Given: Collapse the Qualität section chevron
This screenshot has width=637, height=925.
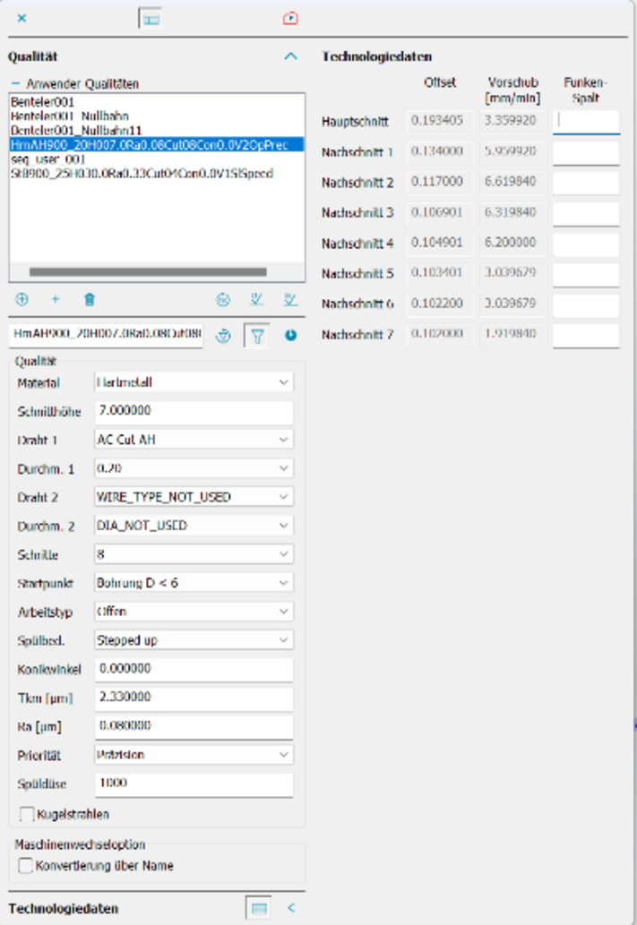Looking at the screenshot, I should pos(290,56).
